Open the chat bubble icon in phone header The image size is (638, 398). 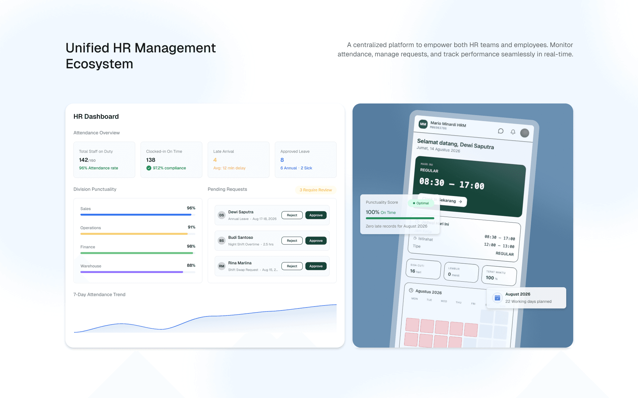(500, 131)
